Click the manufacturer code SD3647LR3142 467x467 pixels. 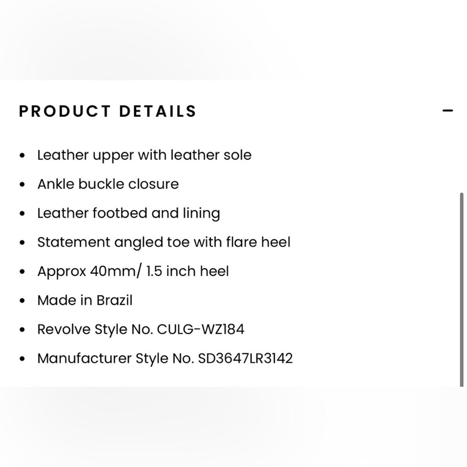245,358
